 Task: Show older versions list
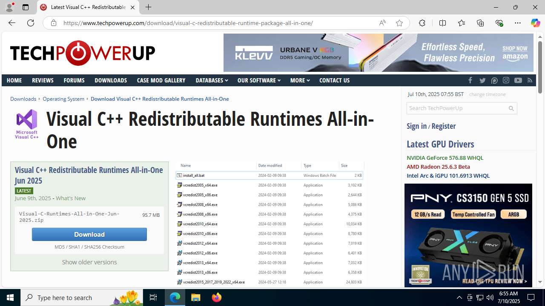tap(89, 262)
